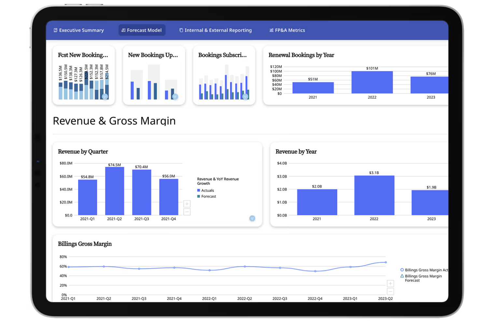482x321 pixels.
Task: Open the filter on the Revenue by Quarter chart
Action: (x=252, y=219)
